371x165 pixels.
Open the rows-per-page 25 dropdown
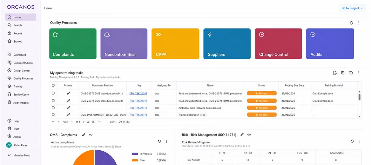[96, 122]
